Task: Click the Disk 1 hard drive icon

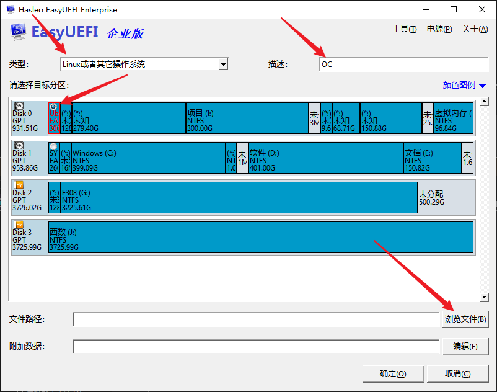Action: pyautogui.click(x=19, y=145)
